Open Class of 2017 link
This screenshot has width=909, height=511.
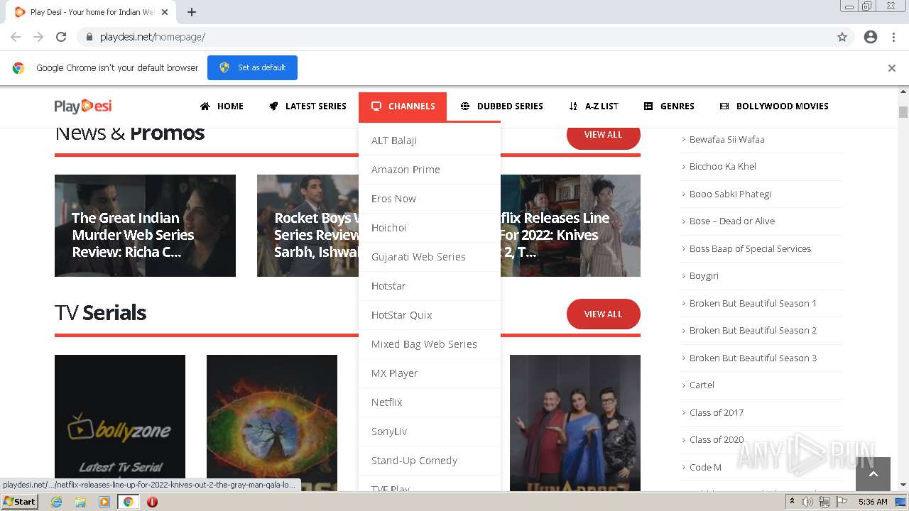tap(717, 413)
